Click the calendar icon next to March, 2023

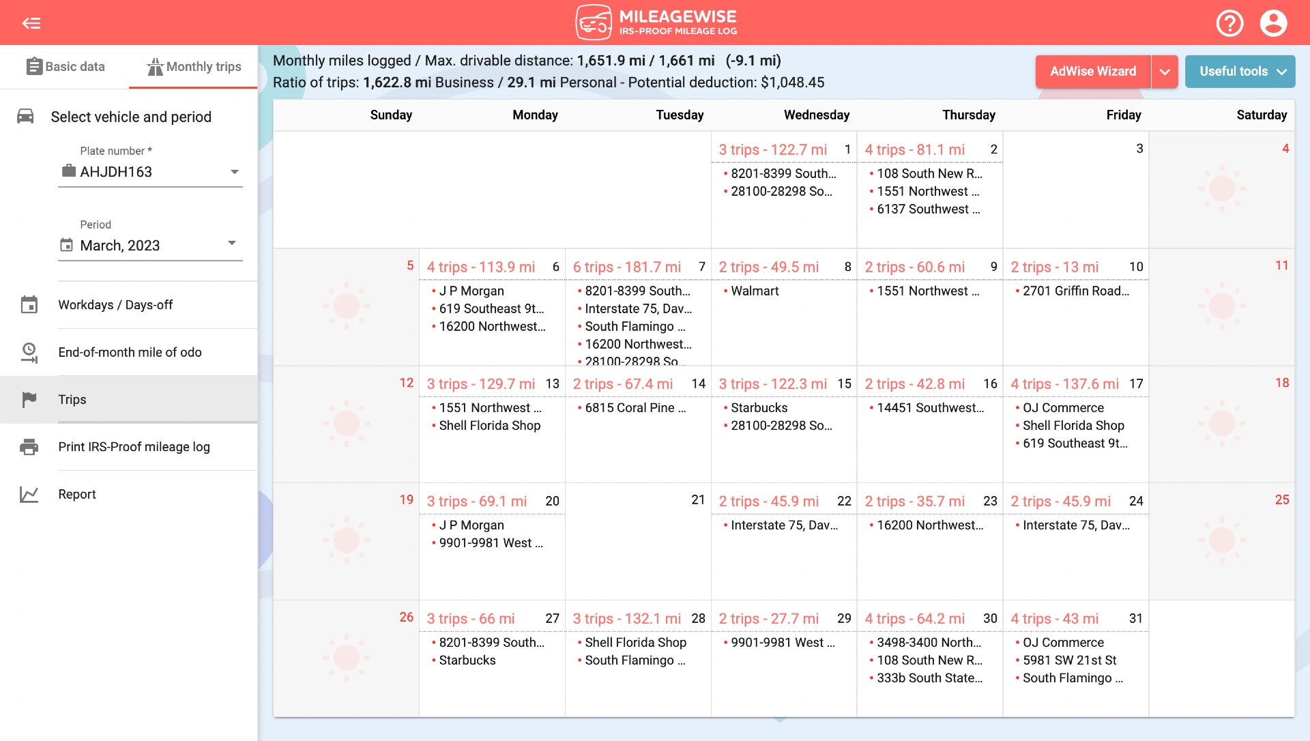(66, 244)
